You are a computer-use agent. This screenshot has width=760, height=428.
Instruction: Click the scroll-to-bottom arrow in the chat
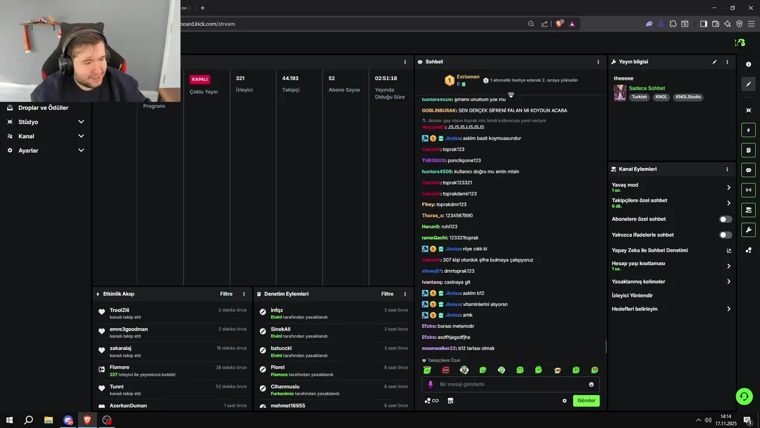point(511,95)
